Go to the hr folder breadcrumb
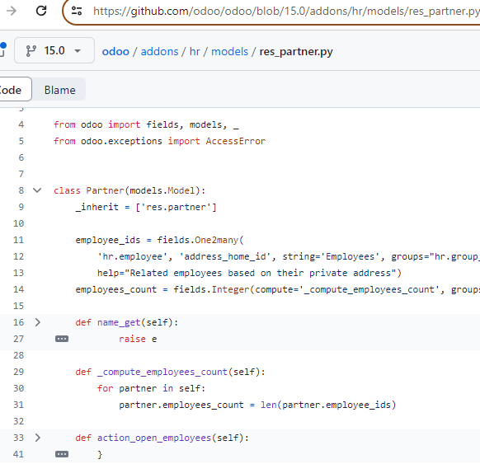Image resolution: width=480 pixels, height=464 pixels. (x=195, y=51)
